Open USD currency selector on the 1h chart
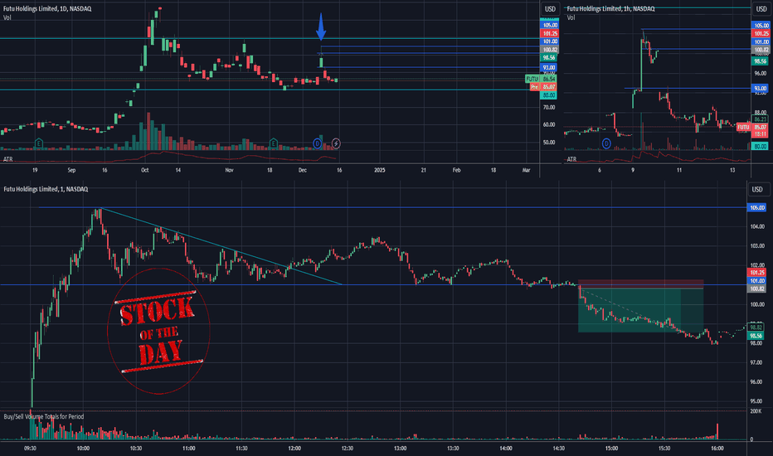 point(761,9)
